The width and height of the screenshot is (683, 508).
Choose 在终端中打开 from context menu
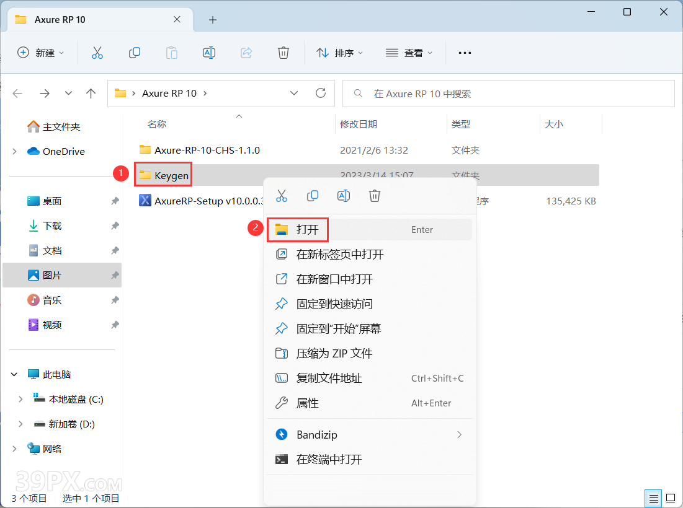(x=369, y=459)
